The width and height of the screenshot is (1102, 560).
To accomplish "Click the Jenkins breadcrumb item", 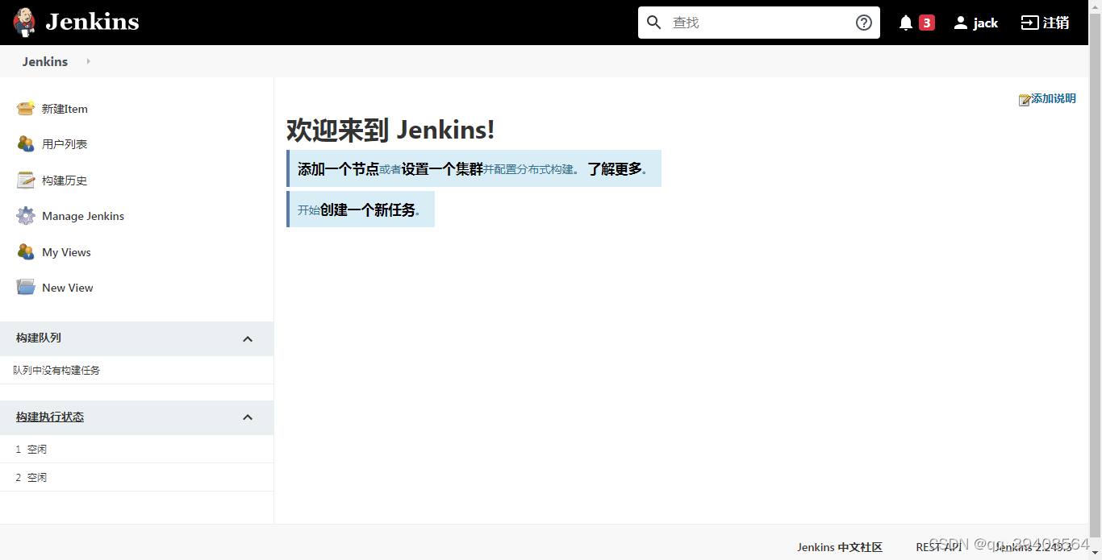I will pos(45,61).
